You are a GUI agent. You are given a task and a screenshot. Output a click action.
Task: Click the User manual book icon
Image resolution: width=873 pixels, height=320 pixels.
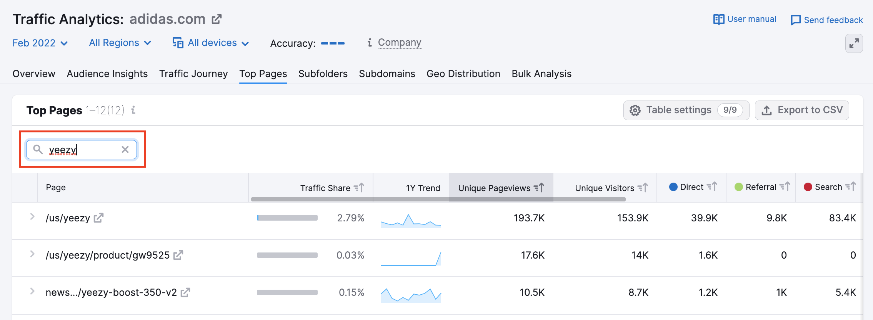pos(718,20)
